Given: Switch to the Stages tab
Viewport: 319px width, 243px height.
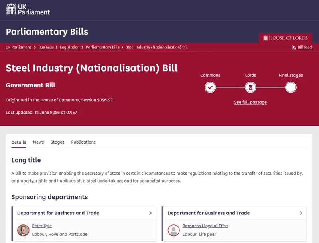Looking at the screenshot, I should tap(57, 142).
